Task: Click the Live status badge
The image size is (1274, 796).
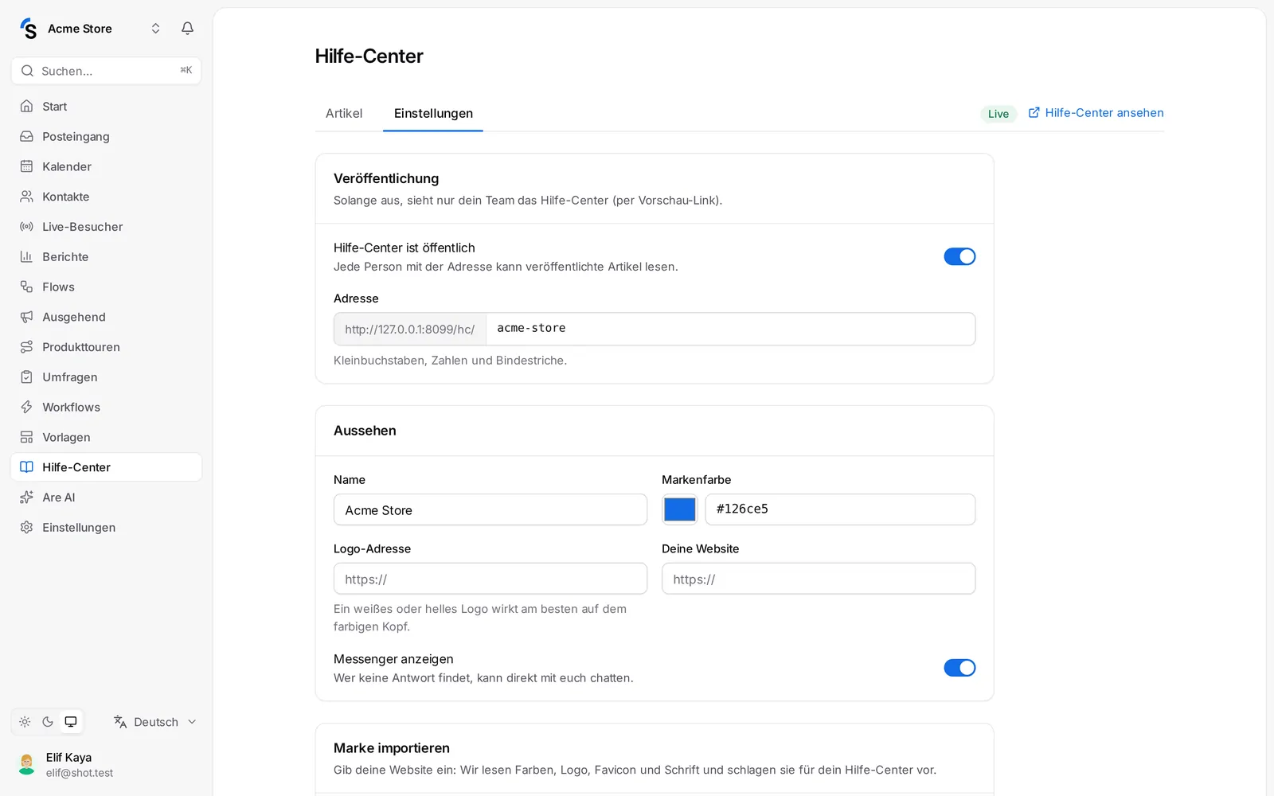Action: [x=998, y=114]
